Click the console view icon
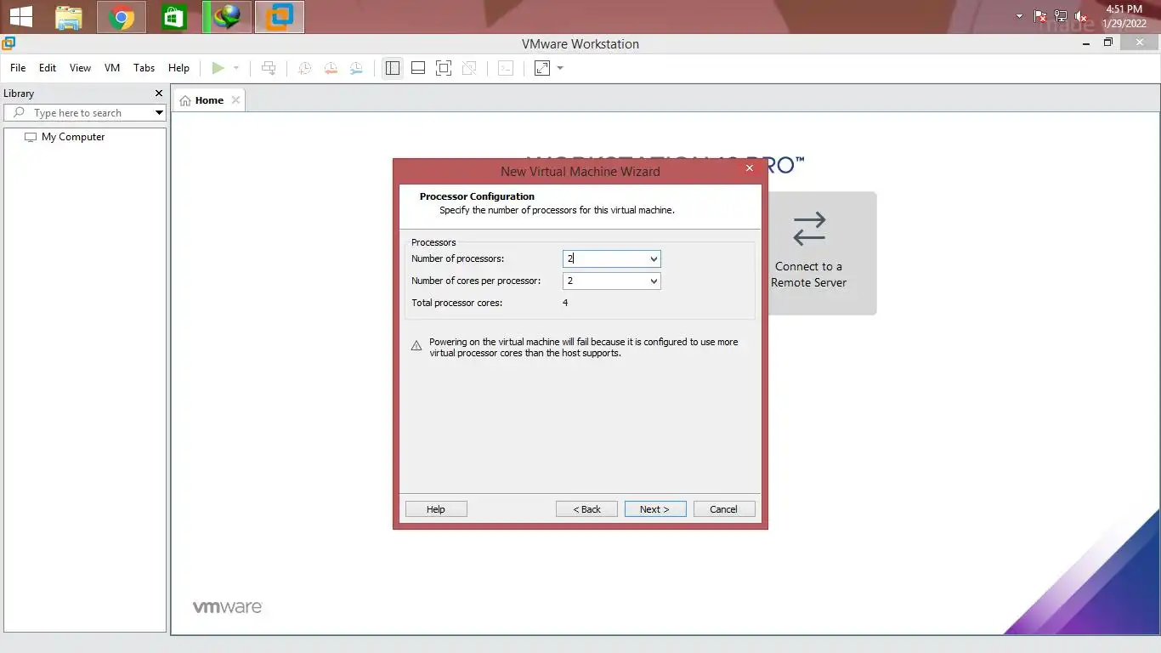 (506, 68)
